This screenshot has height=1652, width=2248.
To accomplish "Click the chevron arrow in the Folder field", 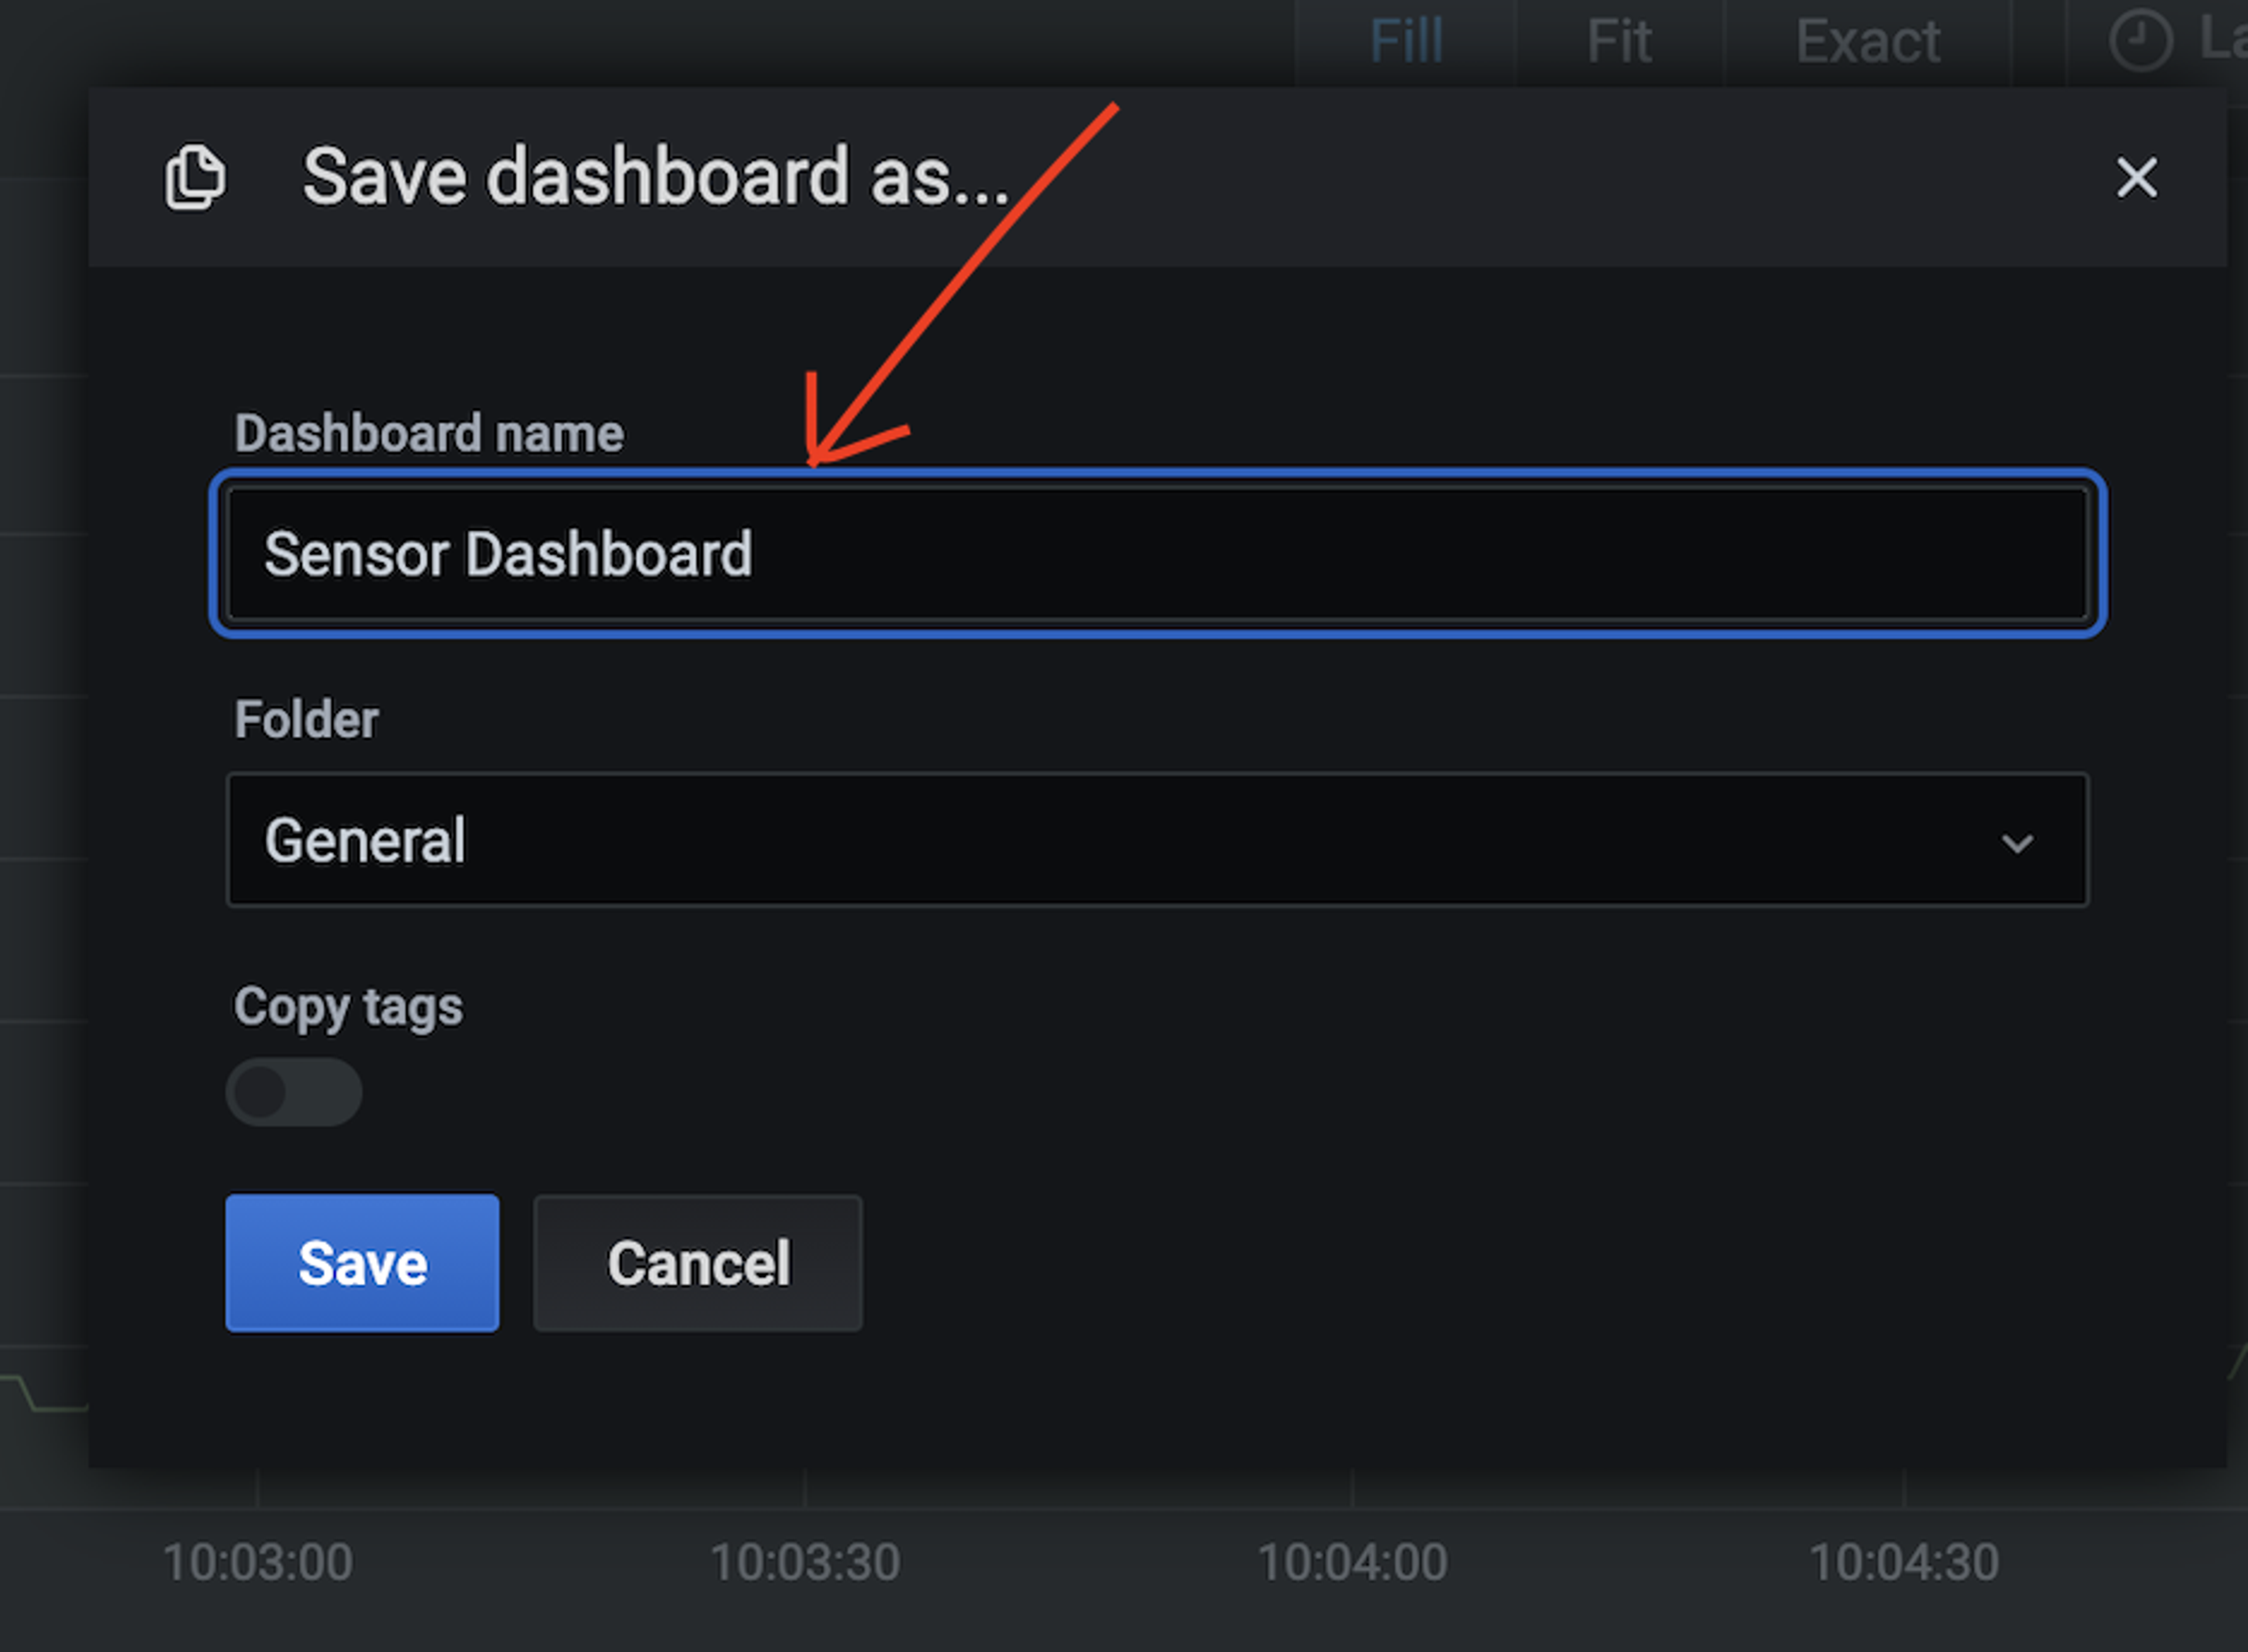I will (2017, 843).
